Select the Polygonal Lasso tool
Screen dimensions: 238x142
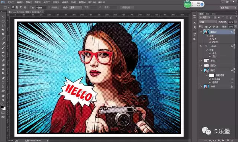3,26
